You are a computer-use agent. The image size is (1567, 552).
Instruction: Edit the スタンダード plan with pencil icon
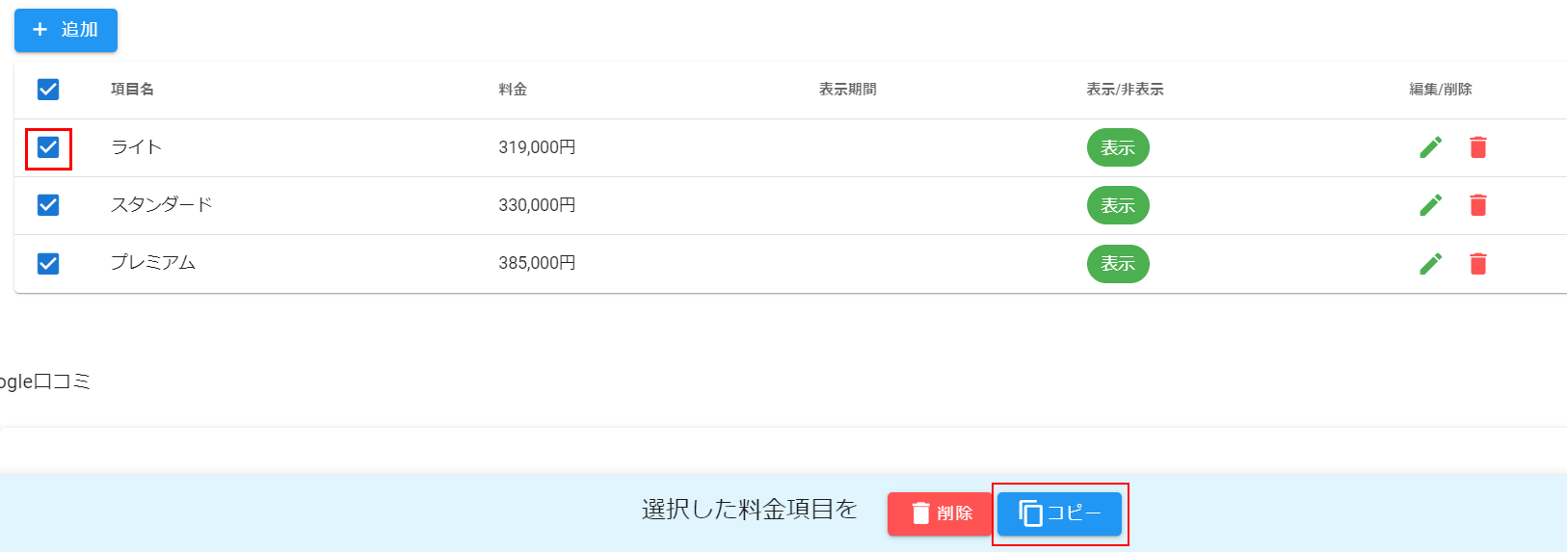pos(1430,205)
